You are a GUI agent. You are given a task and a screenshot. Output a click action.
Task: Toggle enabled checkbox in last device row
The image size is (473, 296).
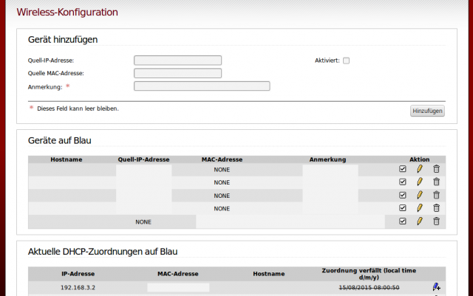pos(402,221)
